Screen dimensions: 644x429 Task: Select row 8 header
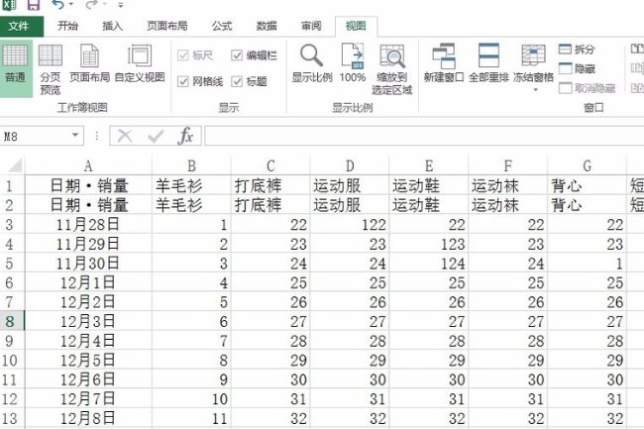tap(12, 321)
